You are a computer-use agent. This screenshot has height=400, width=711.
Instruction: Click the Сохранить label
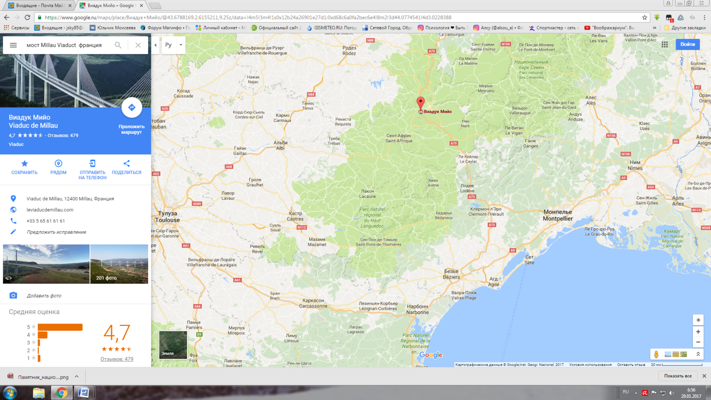24,172
